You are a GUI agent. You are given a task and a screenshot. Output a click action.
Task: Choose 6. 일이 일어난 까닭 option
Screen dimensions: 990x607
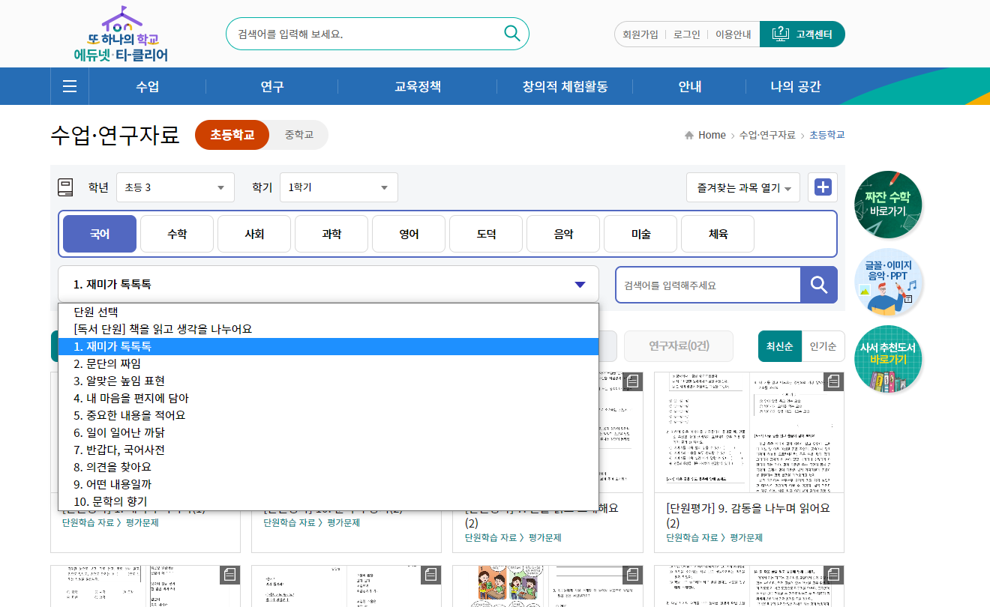[x=328, y=432]
